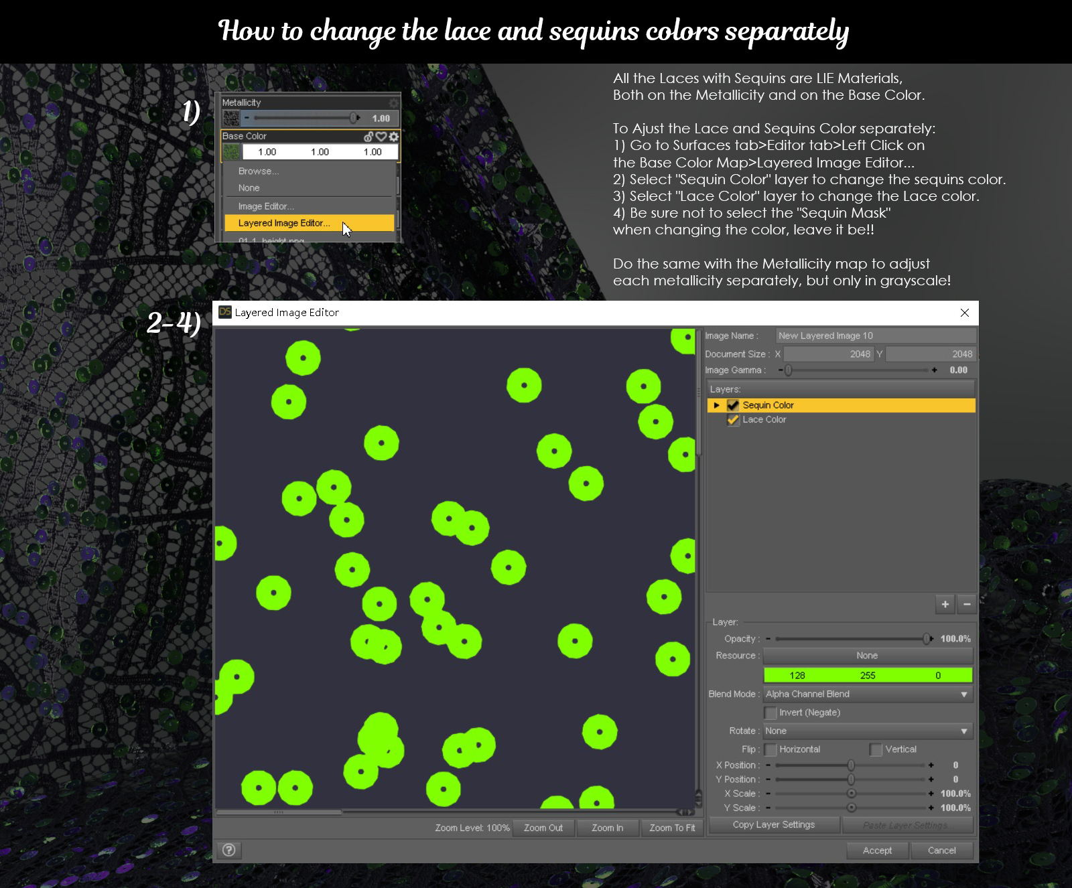Toggle the Sequin Color layer checkbox
Screen dimensions: 1072x888
[733, 405]
